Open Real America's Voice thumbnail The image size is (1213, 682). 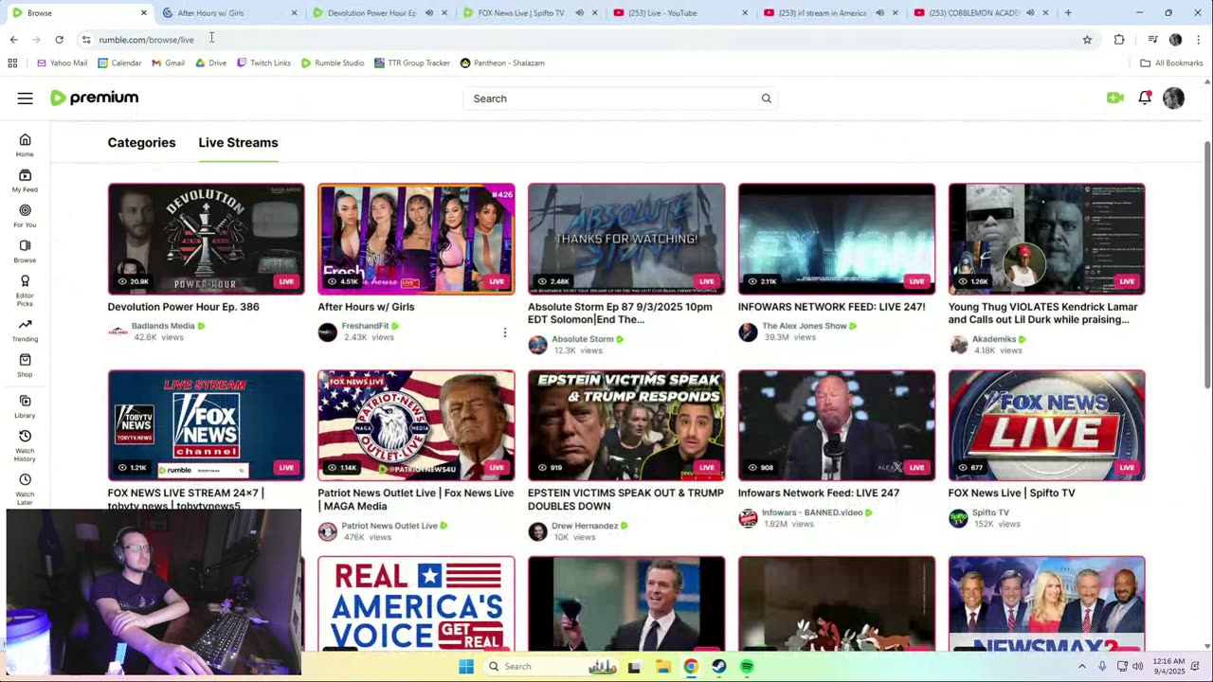click(416, 603)
